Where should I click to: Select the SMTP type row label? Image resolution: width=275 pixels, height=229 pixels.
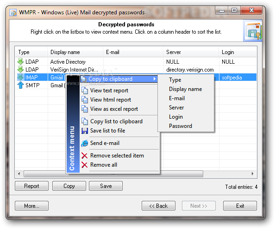pos(32,85)
